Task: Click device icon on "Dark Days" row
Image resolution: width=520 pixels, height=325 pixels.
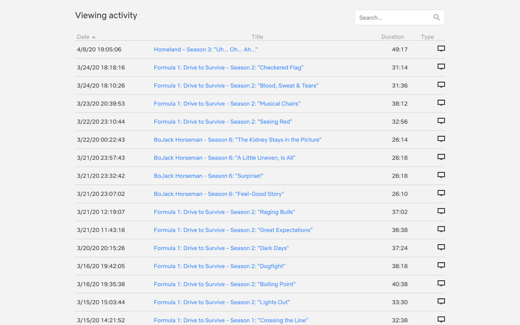Action: pyautogui.click(x=441, y=247)
